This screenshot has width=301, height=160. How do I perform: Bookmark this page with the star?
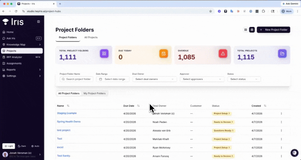pos(210,11)
